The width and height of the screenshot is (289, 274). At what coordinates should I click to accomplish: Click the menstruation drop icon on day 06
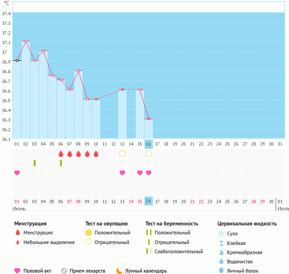pos(61,154)
